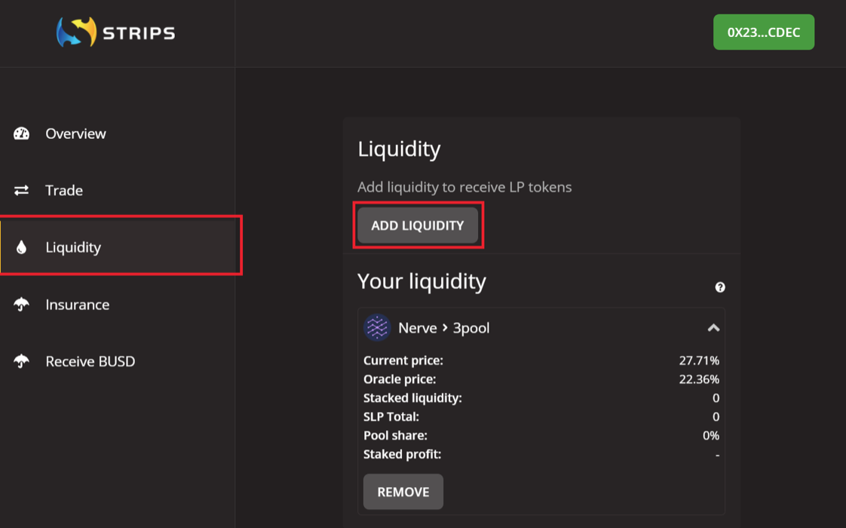Viewport: 846px width, 528px height.
Task: Click the STRIPS brand text
Action: (139, 33)
